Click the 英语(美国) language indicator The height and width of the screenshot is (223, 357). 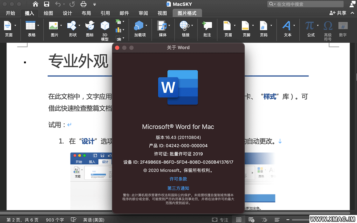94,220
